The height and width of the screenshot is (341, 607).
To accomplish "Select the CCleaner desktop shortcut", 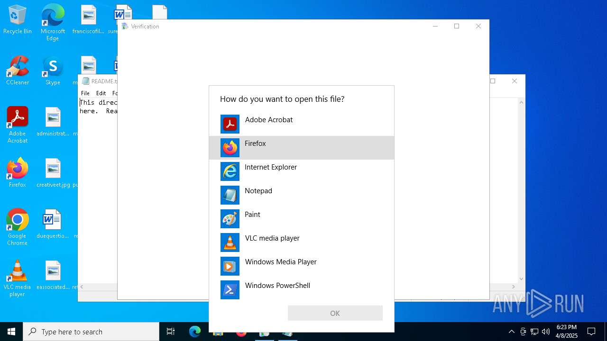I will (18, 71).
